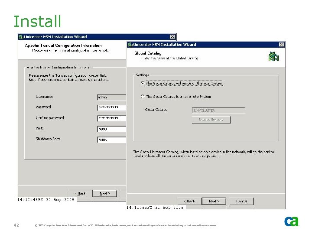
Task: Close the Apache Tomcat wizard window
Action: (172, 36)
